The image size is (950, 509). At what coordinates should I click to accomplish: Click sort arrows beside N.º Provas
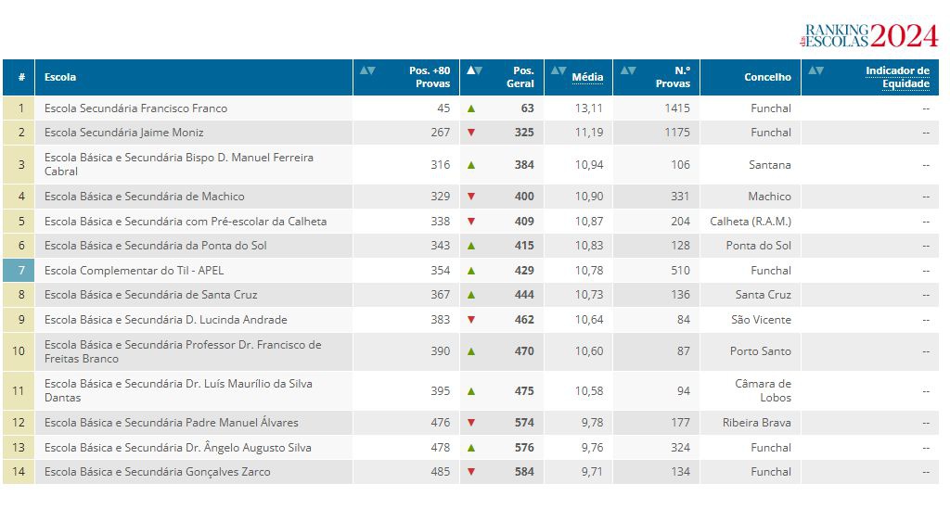click(628, 70)
